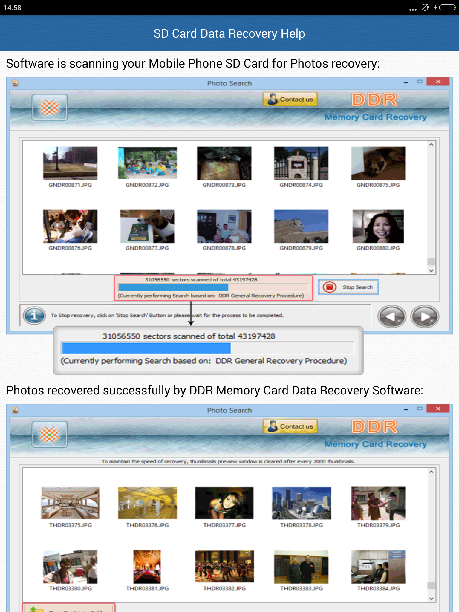Minimize the top Photo Search window
This screenshot has height=612, width=459.
(x=406, y=82)
